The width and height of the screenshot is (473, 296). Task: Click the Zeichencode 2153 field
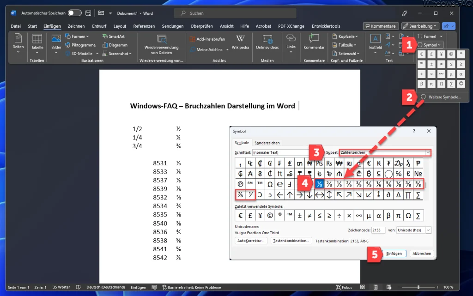click(x=378, y=230)
